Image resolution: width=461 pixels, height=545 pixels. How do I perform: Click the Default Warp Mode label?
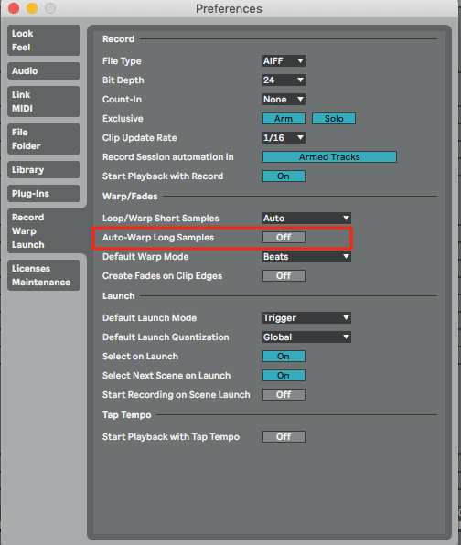(x=145, y=257)
